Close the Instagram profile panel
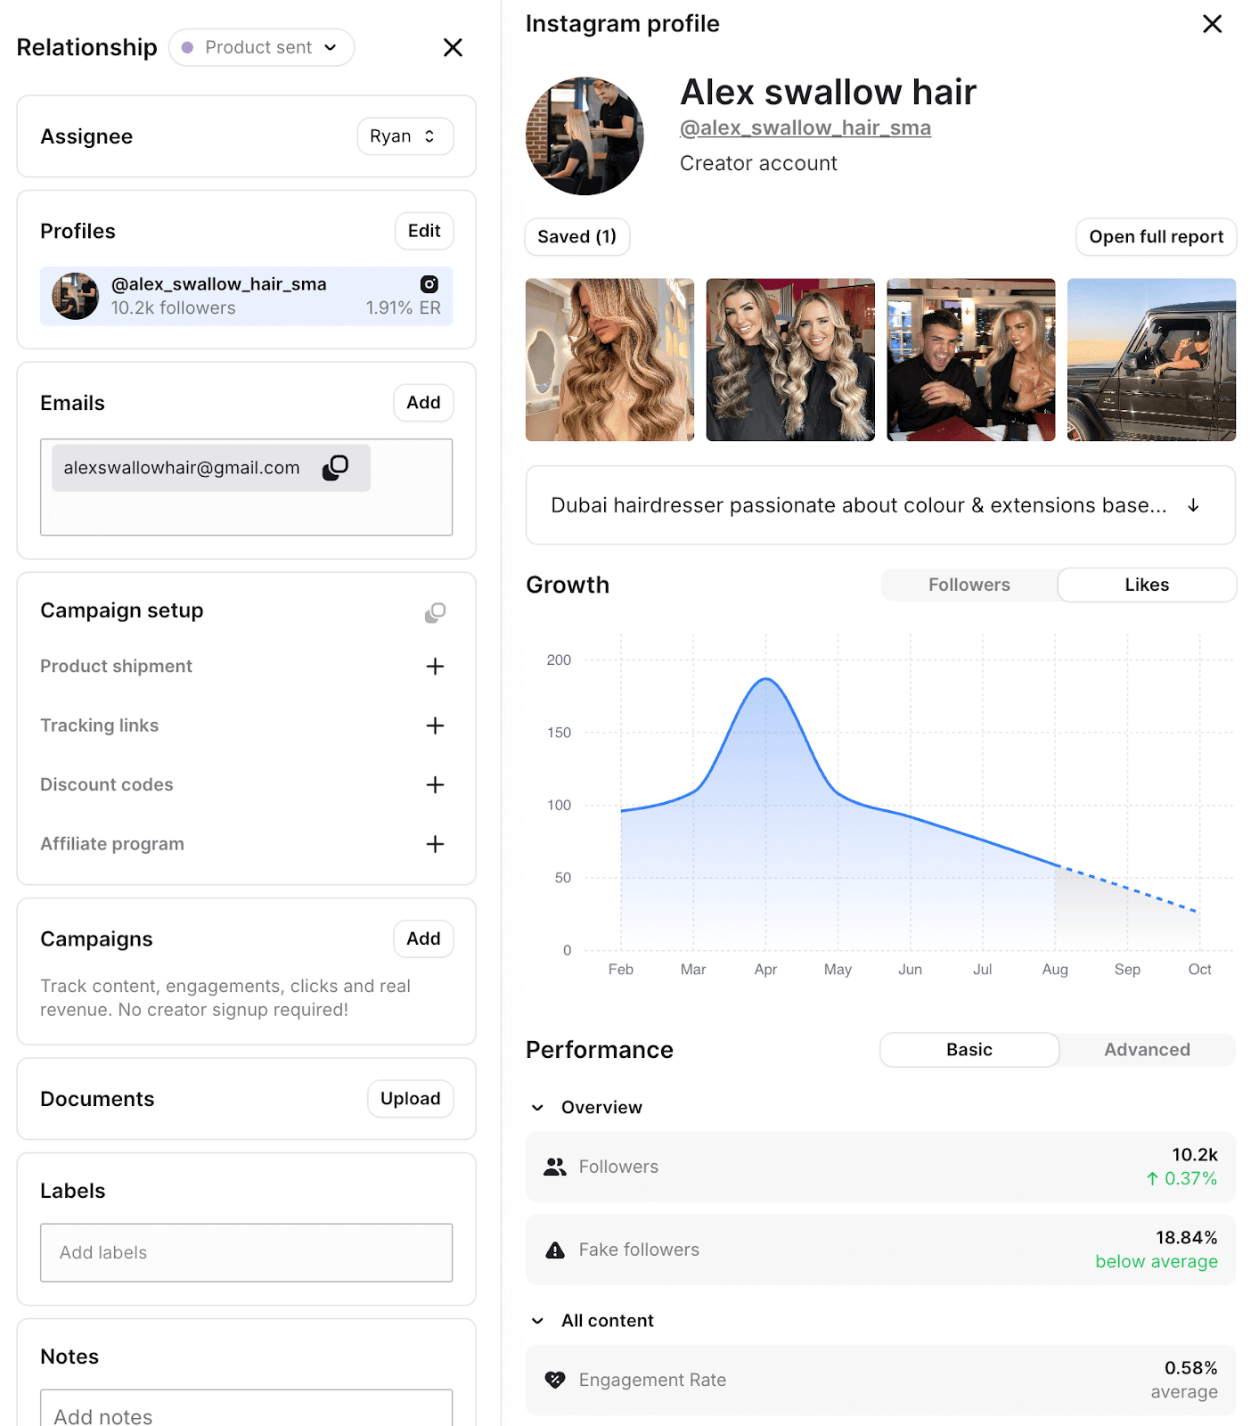The image size is (1251, 1426). tap(1212, 24)
